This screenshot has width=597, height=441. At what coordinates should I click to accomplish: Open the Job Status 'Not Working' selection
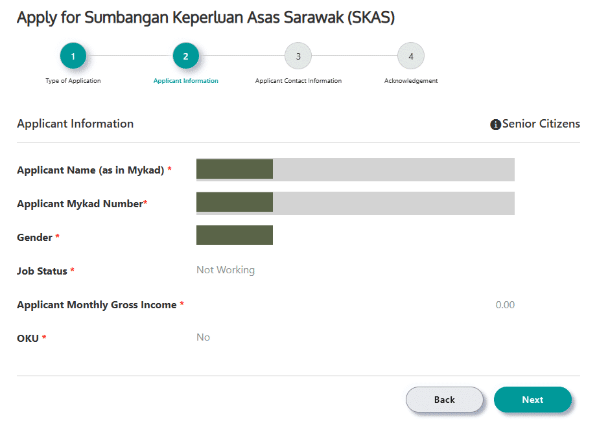pyautogui.click(x=226, y=270)
